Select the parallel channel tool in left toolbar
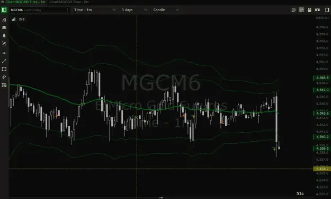Screen dimensions: 331x199 click(x=4, y=77)
